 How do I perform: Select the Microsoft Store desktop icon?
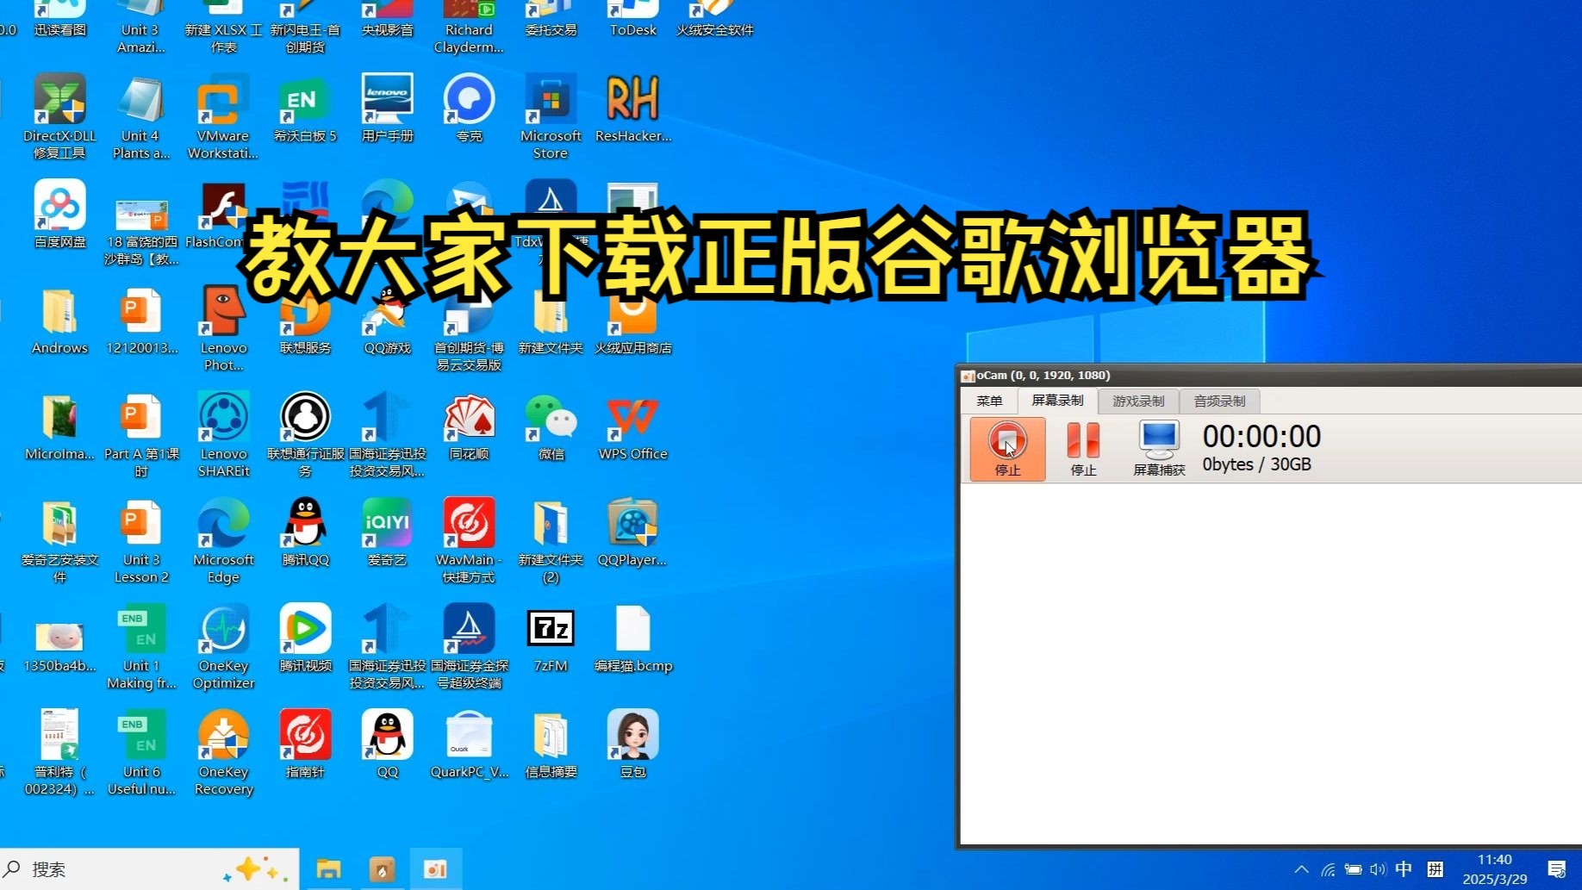(x=551, y=116)
